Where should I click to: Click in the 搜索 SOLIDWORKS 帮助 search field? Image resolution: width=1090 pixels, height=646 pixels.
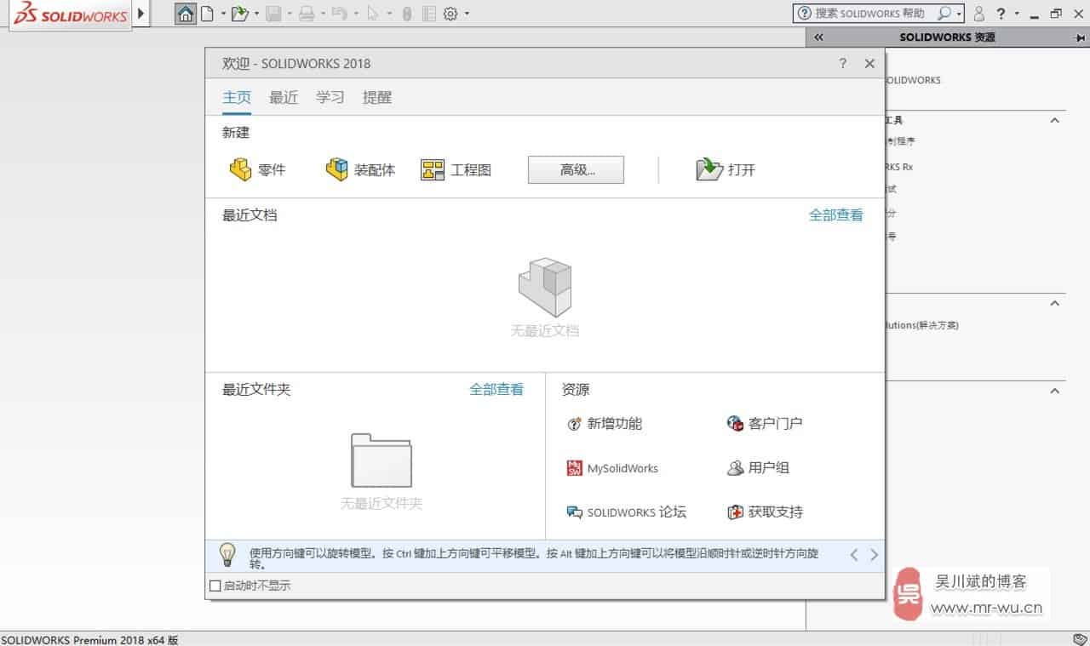[869, 14]
